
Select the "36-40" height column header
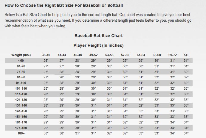(46, 55)
